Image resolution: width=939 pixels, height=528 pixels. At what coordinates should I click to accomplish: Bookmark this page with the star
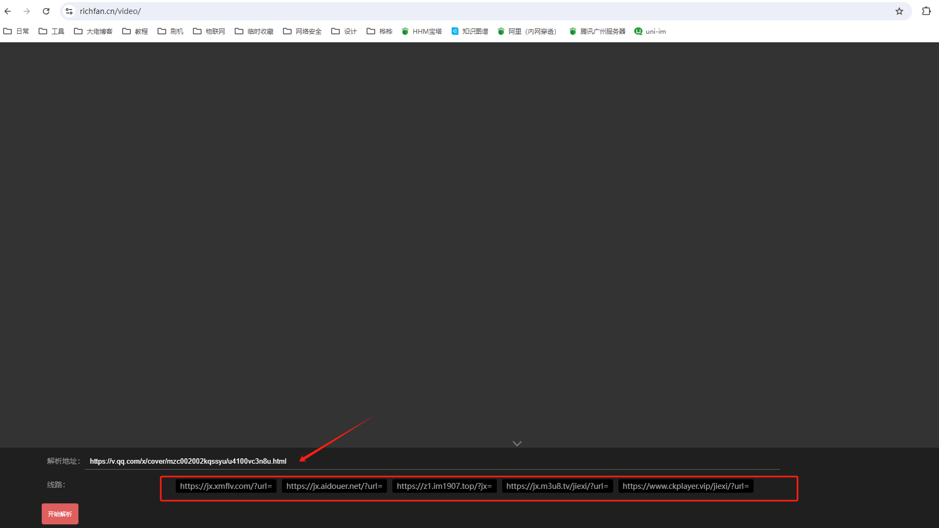899,11
